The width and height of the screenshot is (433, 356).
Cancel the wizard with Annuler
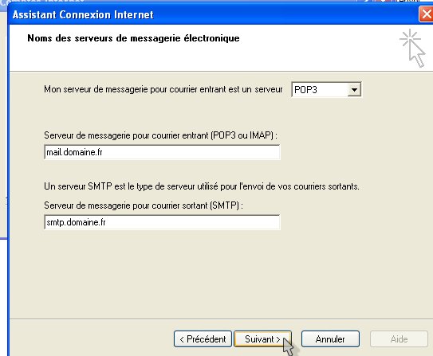tap(330, 339)
